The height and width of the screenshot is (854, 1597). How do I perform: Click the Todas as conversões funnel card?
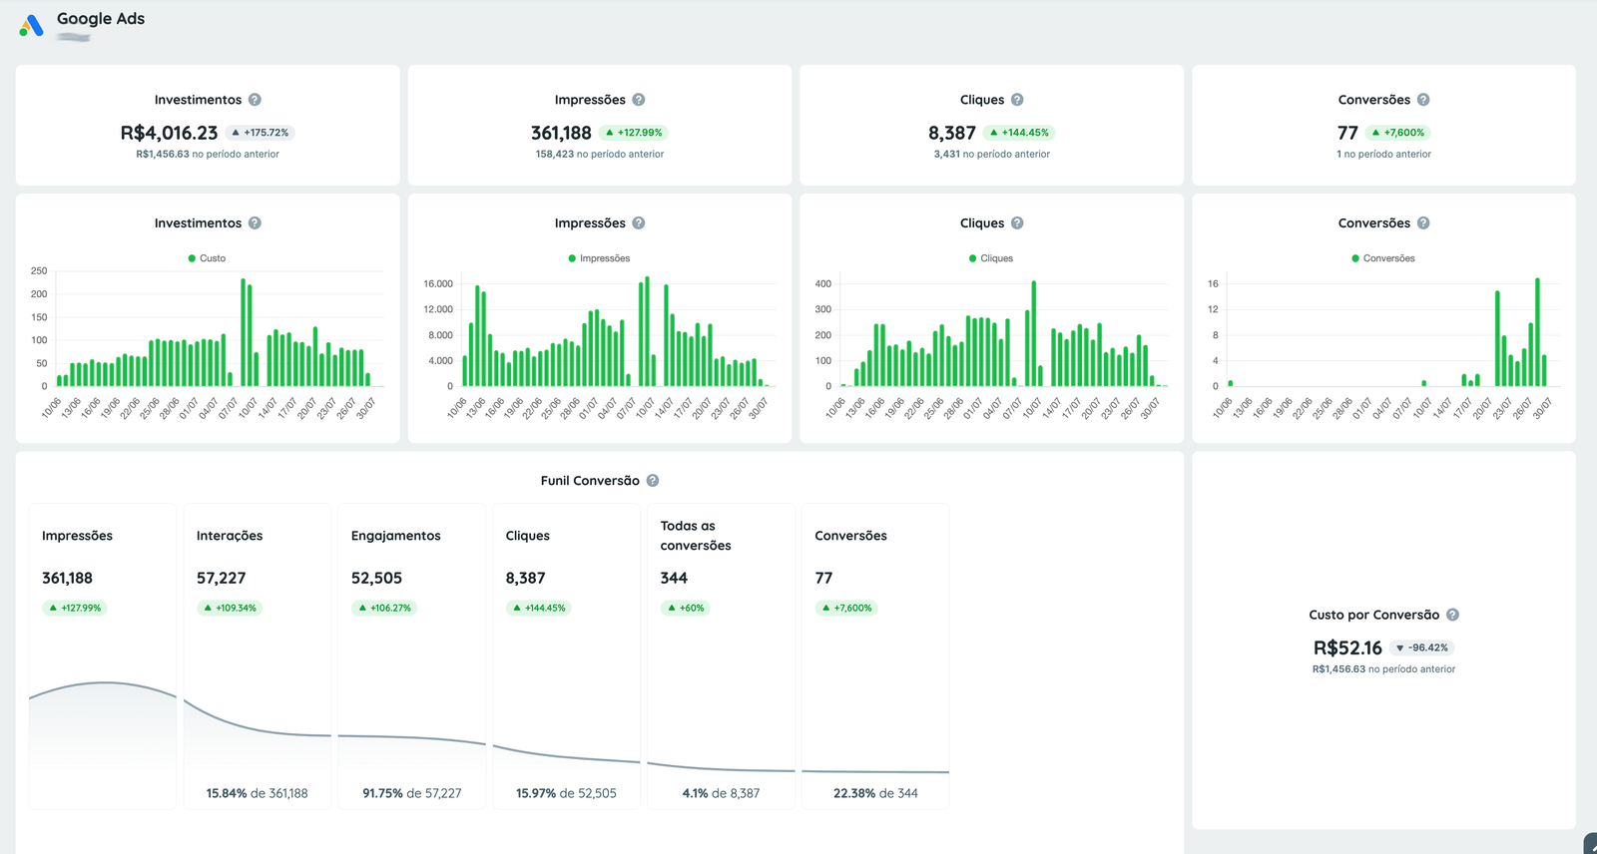(x=721, y=655)
